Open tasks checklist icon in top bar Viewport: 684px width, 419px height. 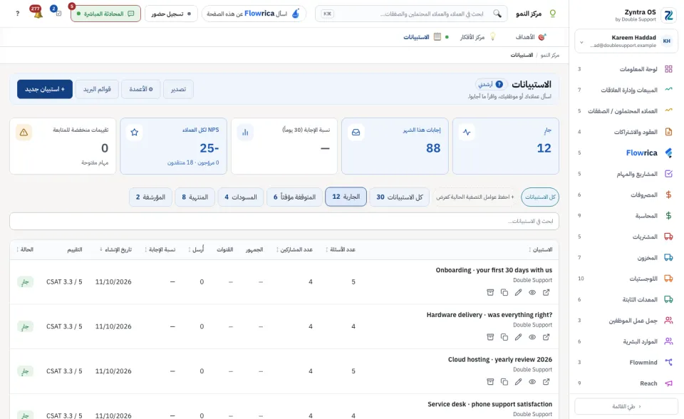[57, 12]
